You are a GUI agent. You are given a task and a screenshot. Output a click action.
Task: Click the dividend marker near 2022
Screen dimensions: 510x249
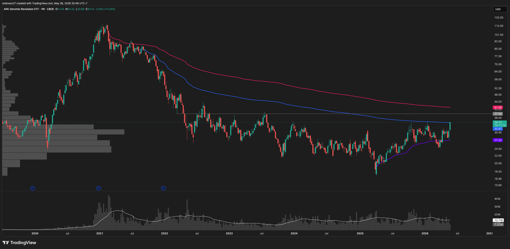tap(163, 187)
